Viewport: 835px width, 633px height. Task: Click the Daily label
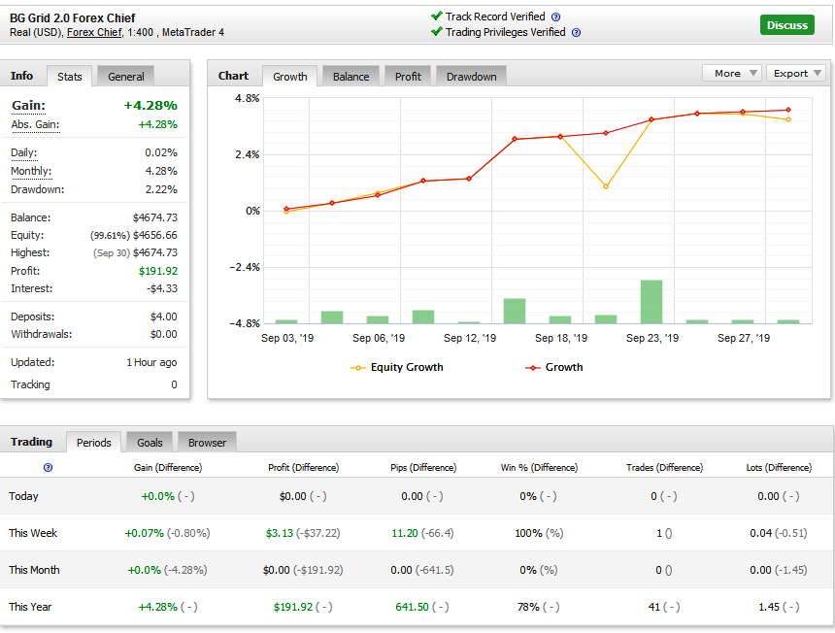click(x=24, y=152)
